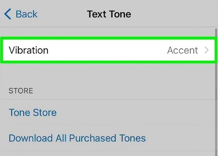Viewport: 218px width, 156px height.
Task: Tap the Vibration label text
Action: pos(28,50)
